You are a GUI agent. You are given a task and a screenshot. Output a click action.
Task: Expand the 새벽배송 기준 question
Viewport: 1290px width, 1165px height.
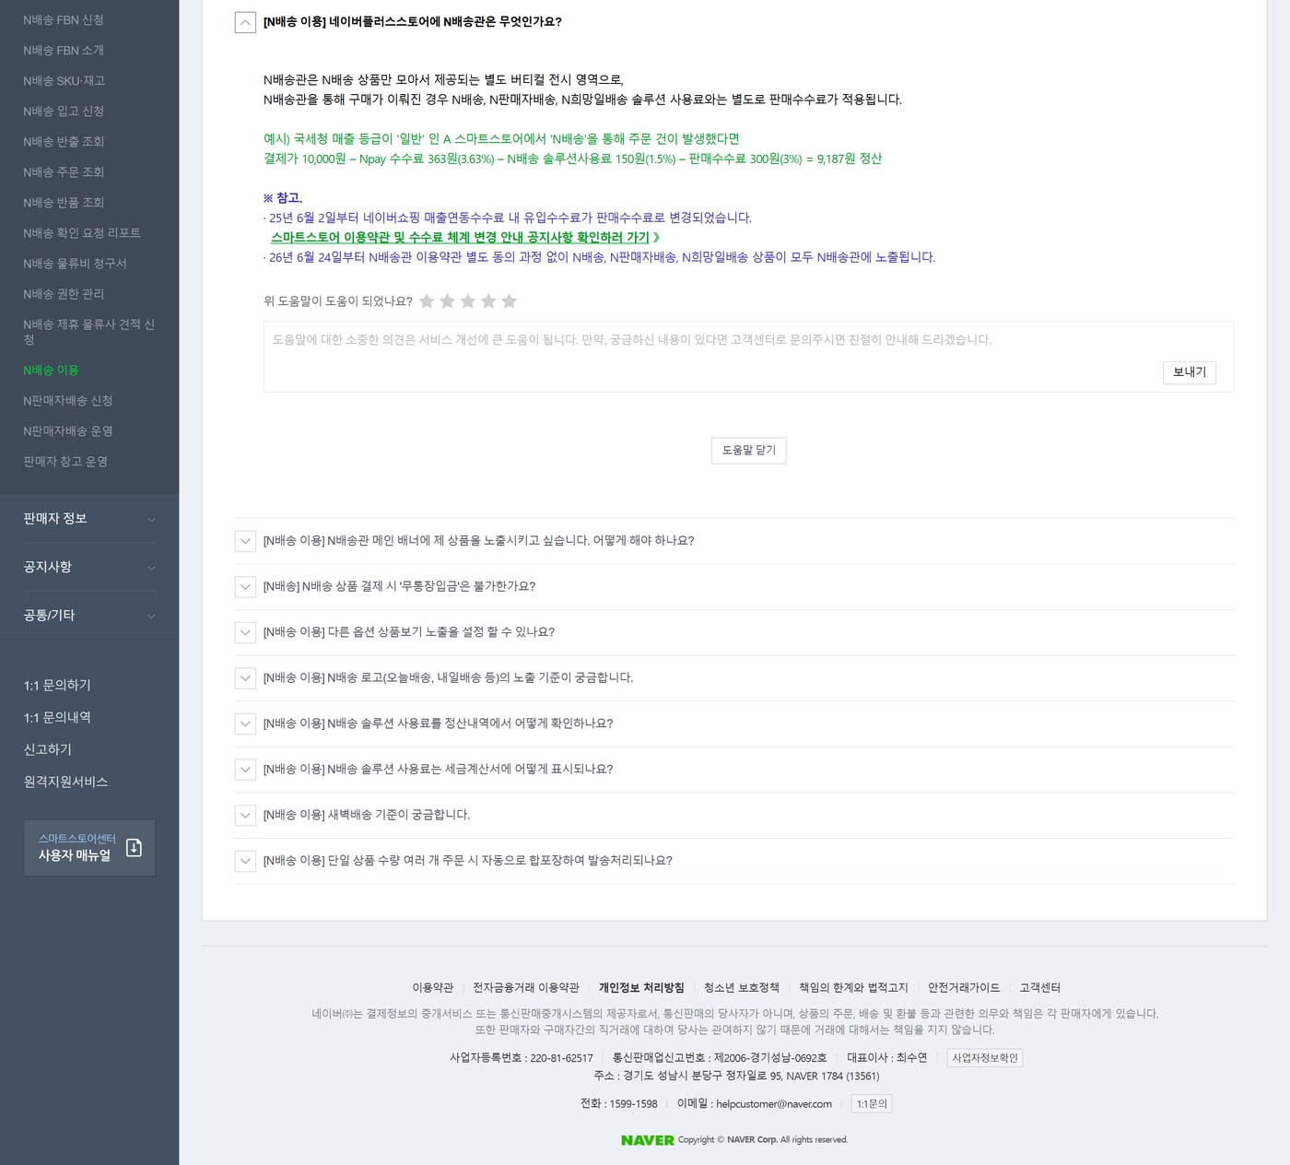coord(245,816)
